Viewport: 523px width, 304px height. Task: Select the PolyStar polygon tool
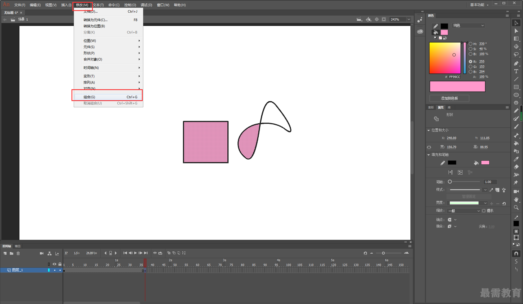coord(516,103)
